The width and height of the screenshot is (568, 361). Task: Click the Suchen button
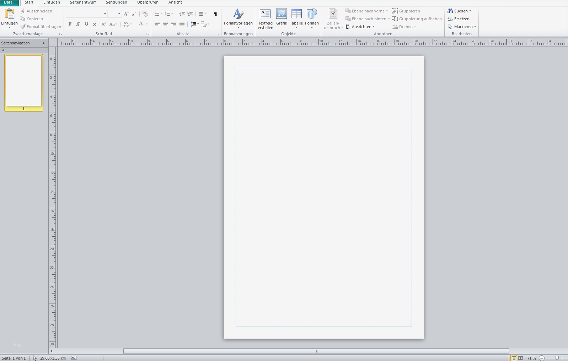459,11
